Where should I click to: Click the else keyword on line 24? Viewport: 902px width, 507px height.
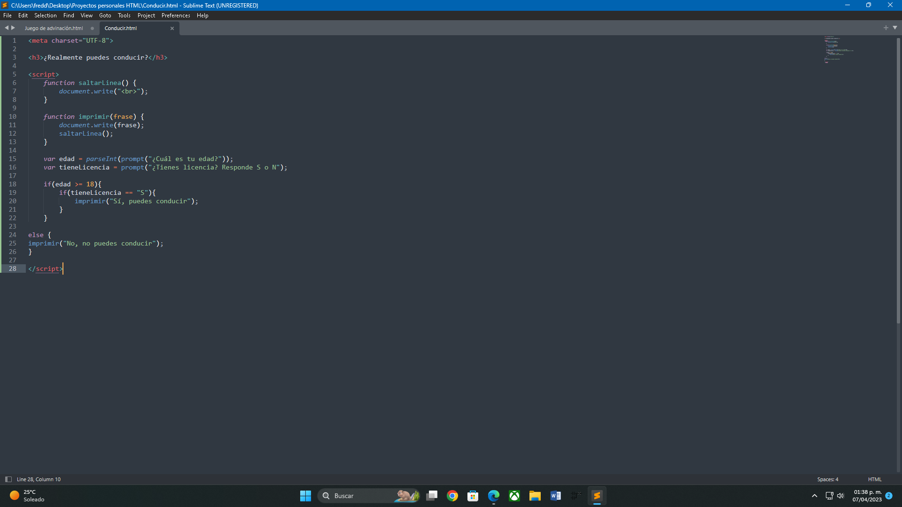point(36,235)
